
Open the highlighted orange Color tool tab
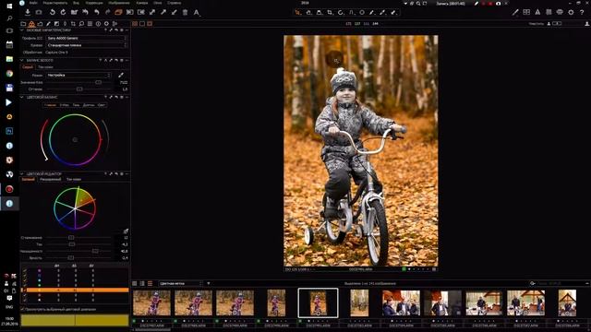31,24
